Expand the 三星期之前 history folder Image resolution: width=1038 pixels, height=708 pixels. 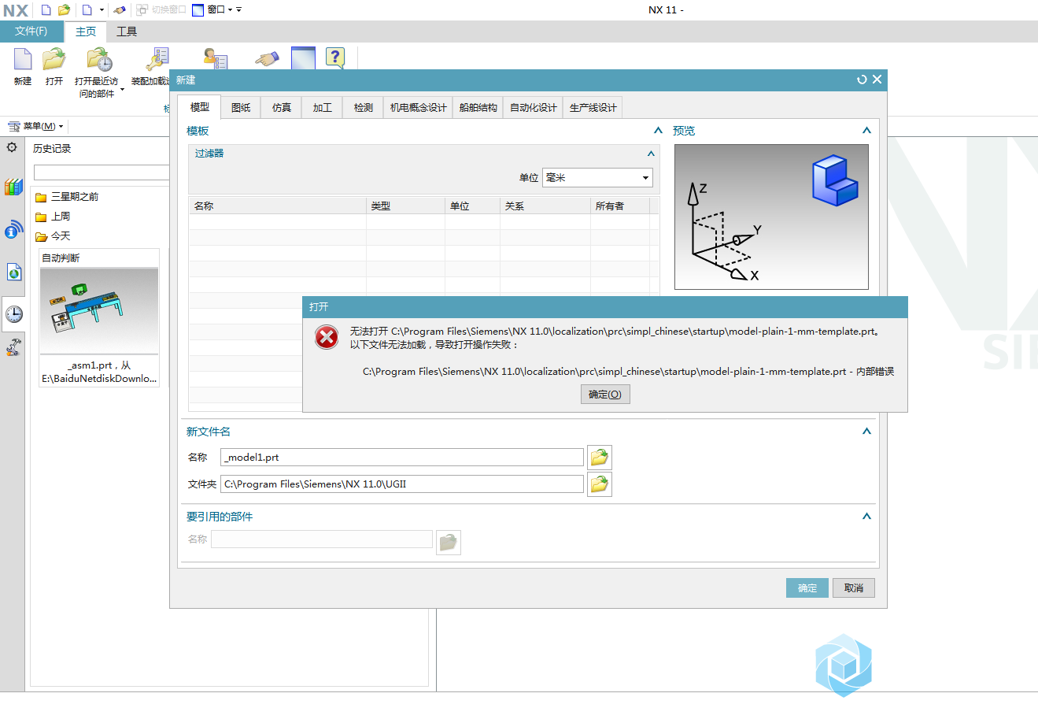67,197
